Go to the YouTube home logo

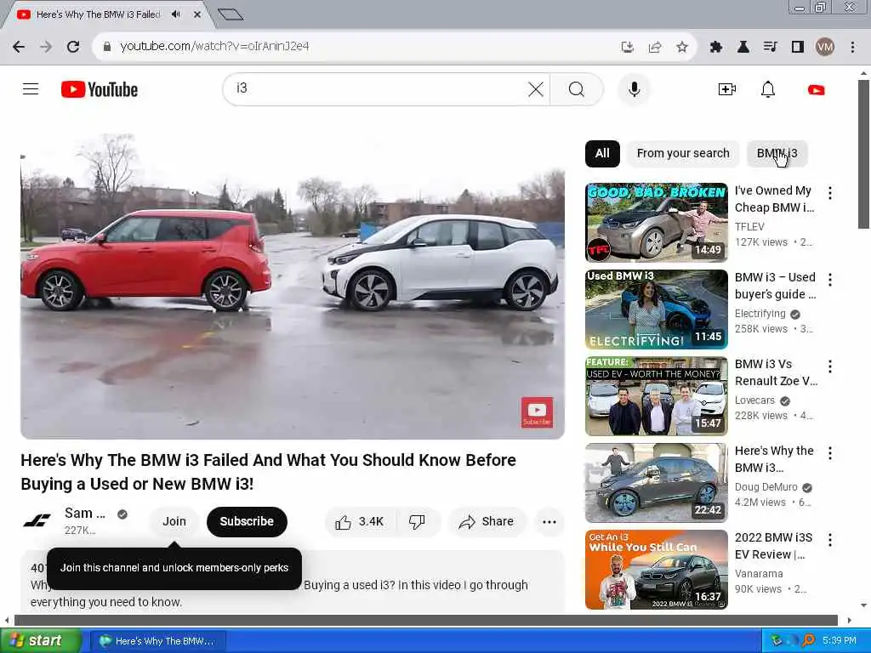(x=100, y=89)
